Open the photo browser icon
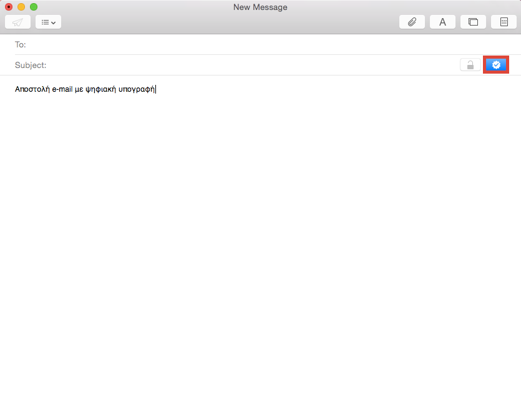The width and height of the screenshot is (521, 400). [473, 22]
